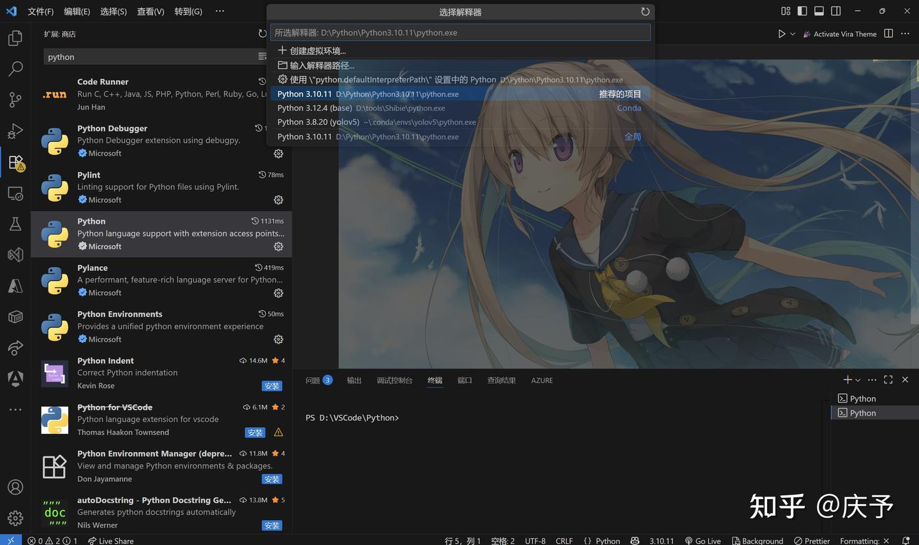
Task: Open the Source Control view
Action: (x=15, y=99)
